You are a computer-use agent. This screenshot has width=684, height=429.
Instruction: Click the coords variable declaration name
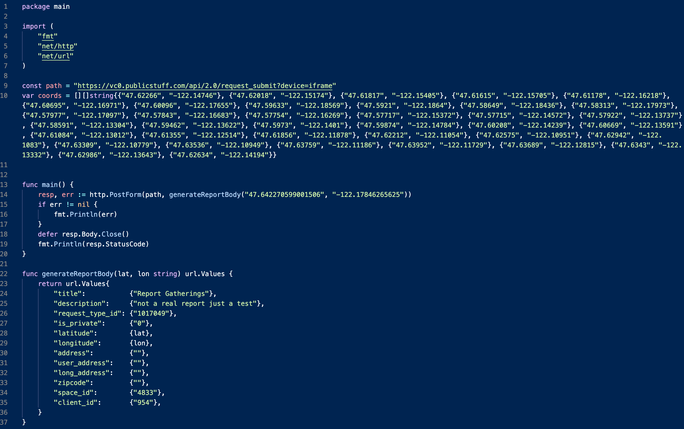pos(50,96)
